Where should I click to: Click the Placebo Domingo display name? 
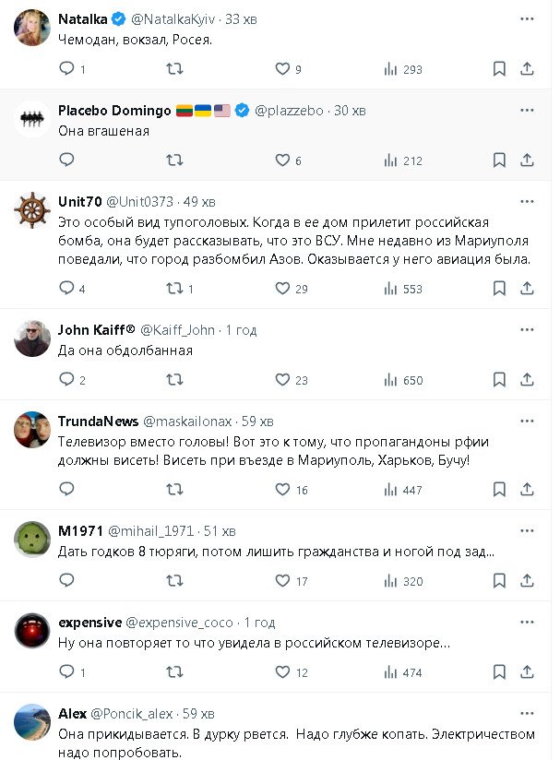pos(114,111)
